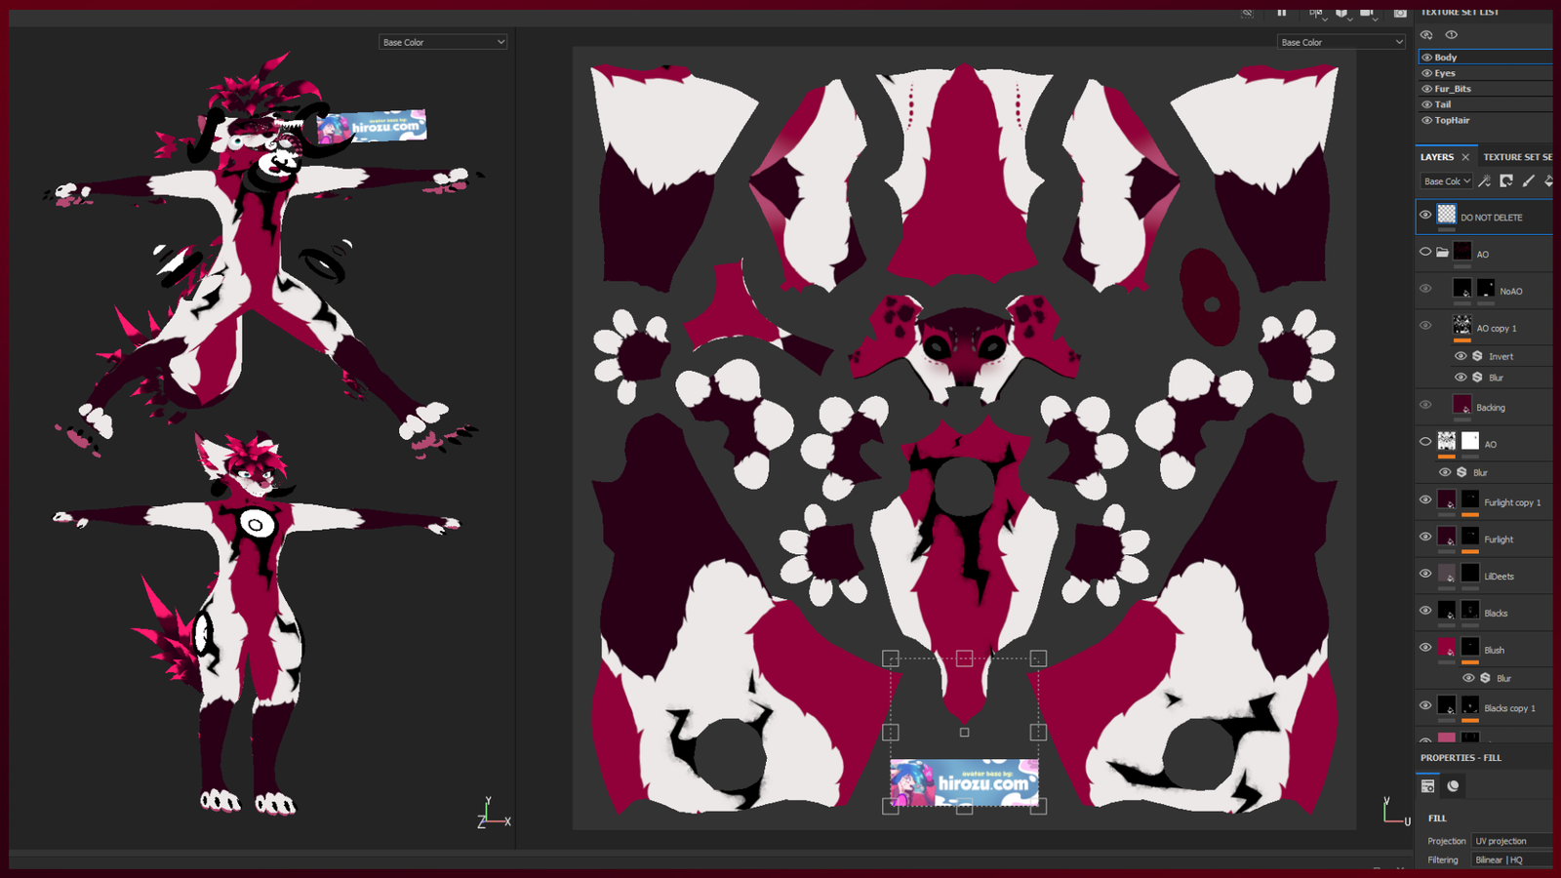Hide the Blush layer
The width and height of the screenshot is (1561, 878).
1425,648
